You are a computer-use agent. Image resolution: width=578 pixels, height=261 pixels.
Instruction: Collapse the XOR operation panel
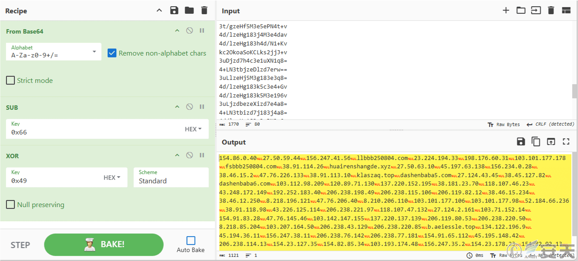pos(177,155)
